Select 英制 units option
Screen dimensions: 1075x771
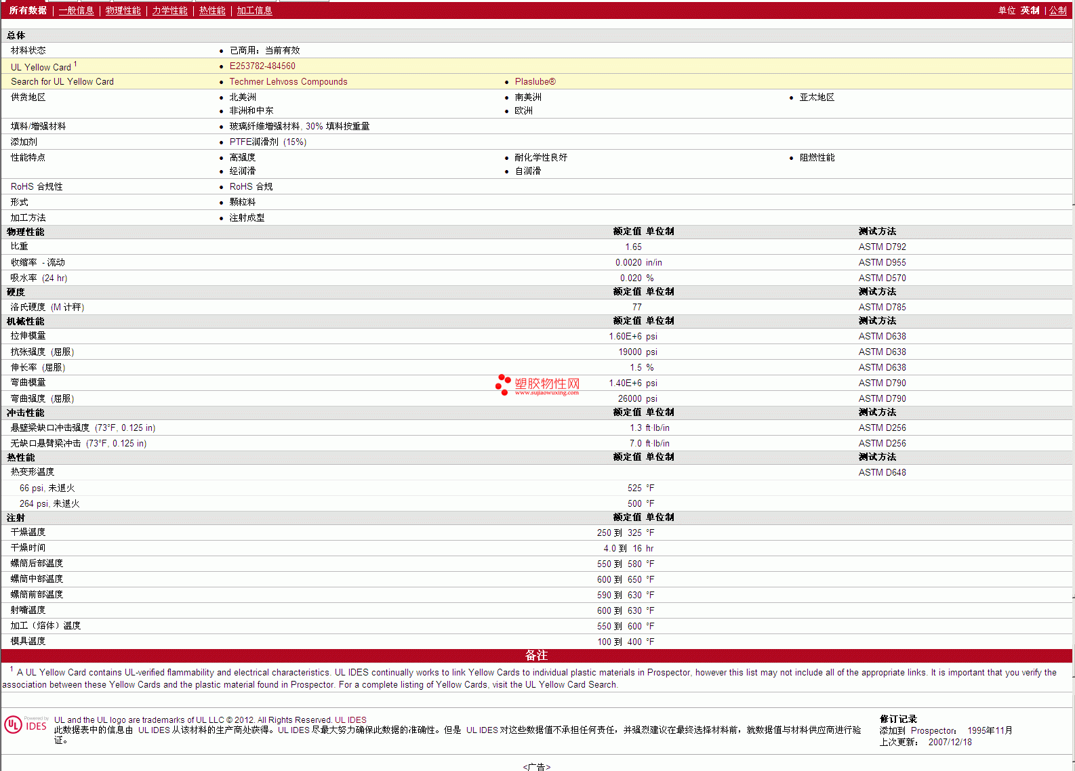tap(1030, 11)
